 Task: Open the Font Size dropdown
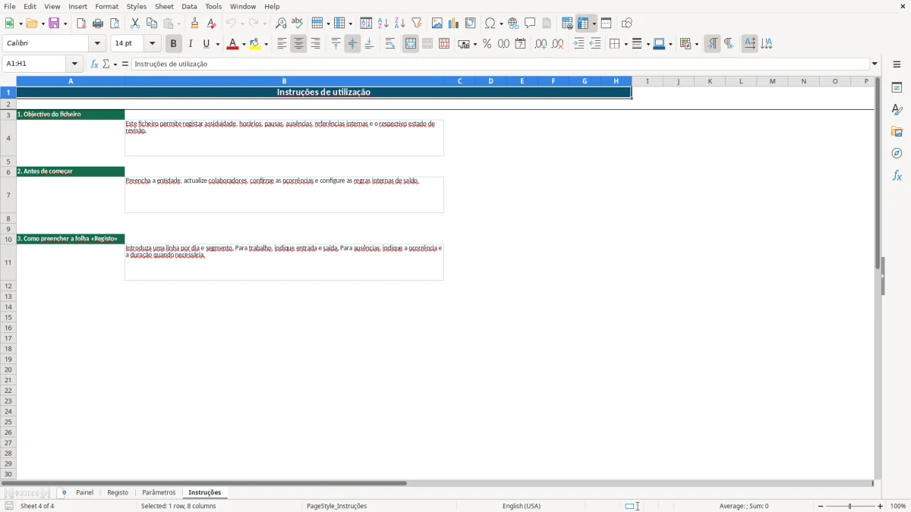[x=153, y=44]
